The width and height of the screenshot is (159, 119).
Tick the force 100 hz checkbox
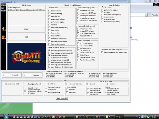(x=46, y=84)
